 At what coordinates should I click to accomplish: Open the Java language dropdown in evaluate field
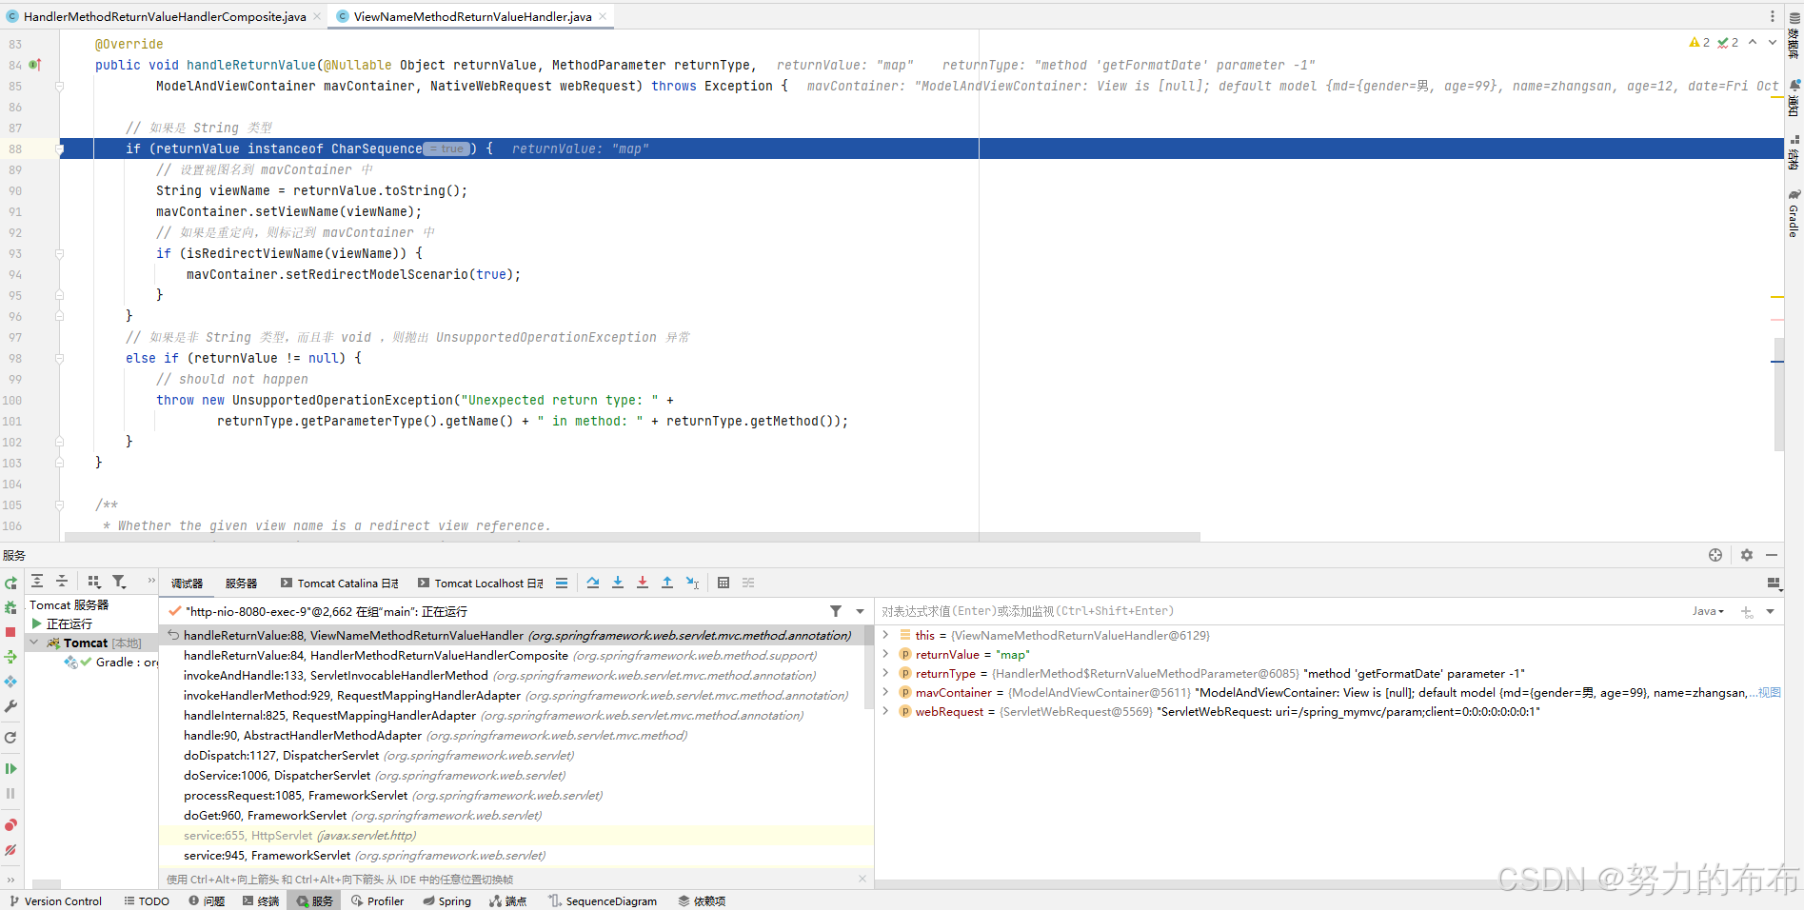pos(1709,611)
